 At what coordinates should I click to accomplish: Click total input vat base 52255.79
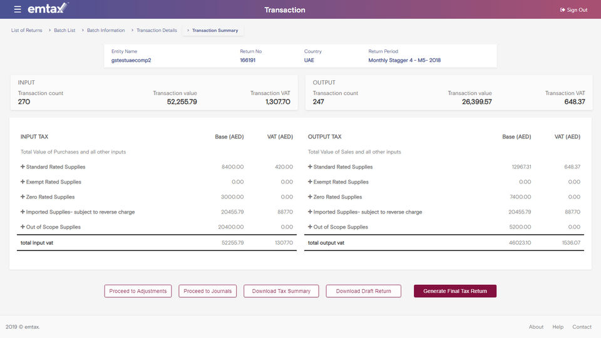(232, 243)
